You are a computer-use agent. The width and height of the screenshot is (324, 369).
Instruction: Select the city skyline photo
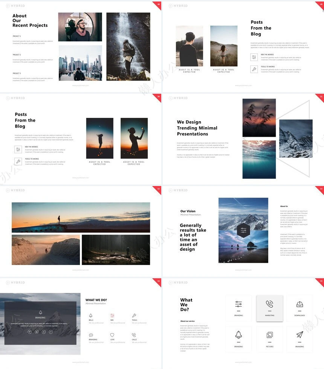click(x=80, y=63)
